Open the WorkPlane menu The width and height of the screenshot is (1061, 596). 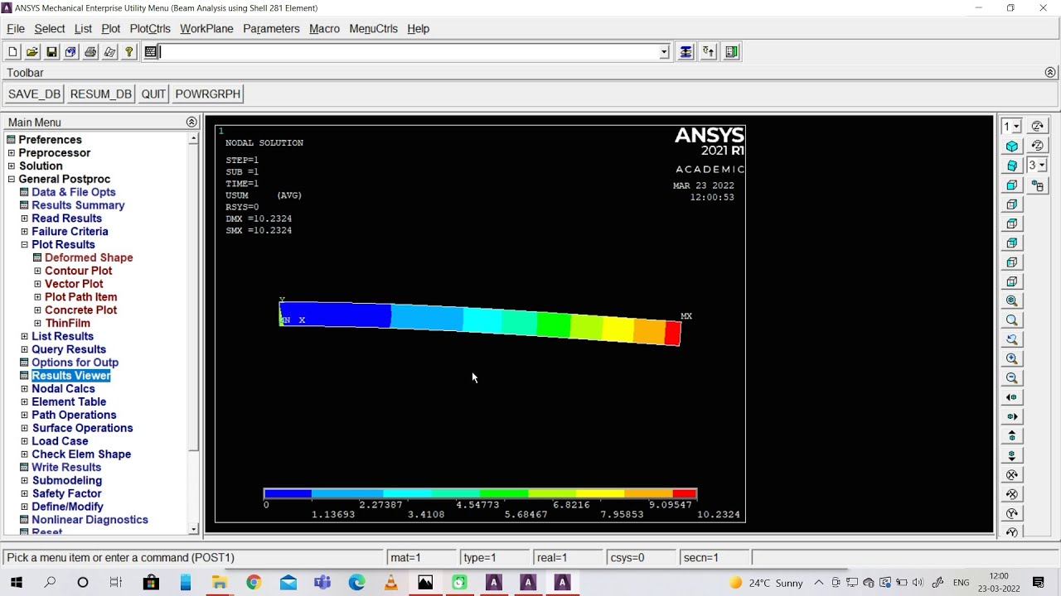click(206, 28)
